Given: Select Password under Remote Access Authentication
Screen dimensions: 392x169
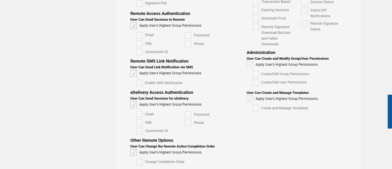Looking at the screenshot, I should click(188, 36).
